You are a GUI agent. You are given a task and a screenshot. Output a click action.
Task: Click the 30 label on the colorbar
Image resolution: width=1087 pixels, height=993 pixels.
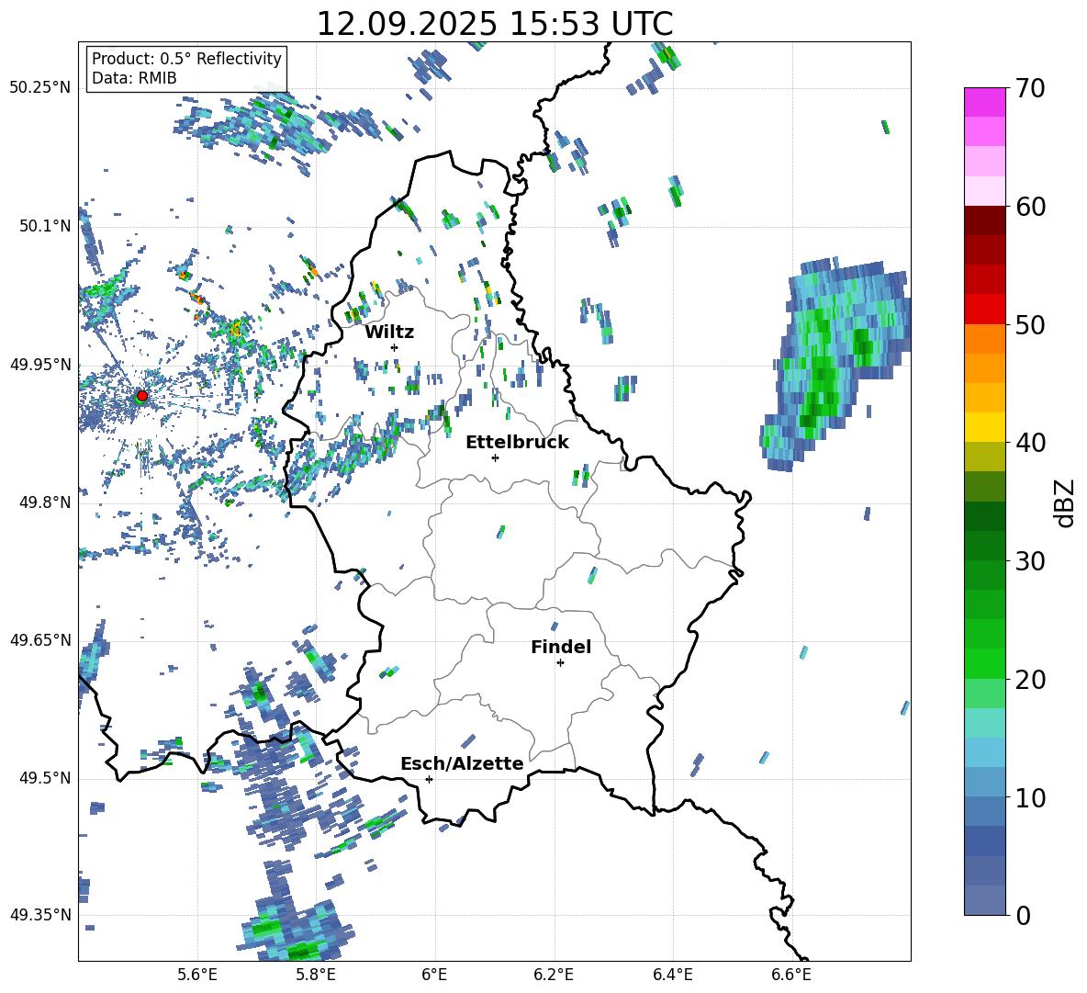[1030, 561]
